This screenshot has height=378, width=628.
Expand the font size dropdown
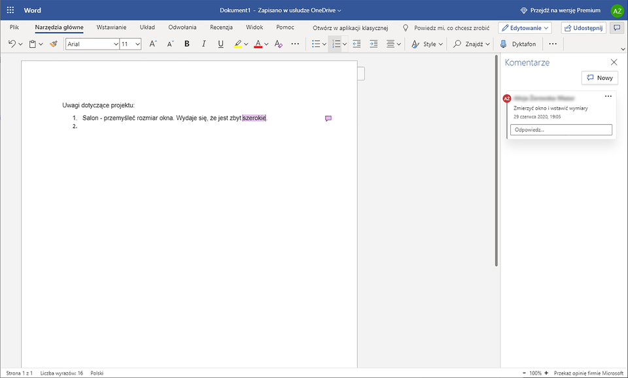pos(137,44)
